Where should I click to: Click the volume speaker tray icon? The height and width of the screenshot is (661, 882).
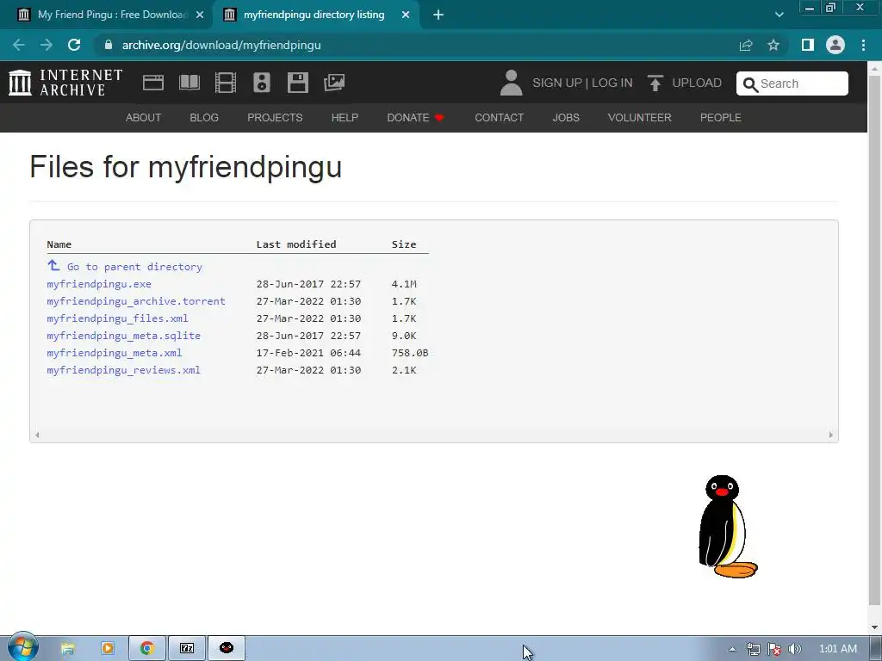click(795, 649)
